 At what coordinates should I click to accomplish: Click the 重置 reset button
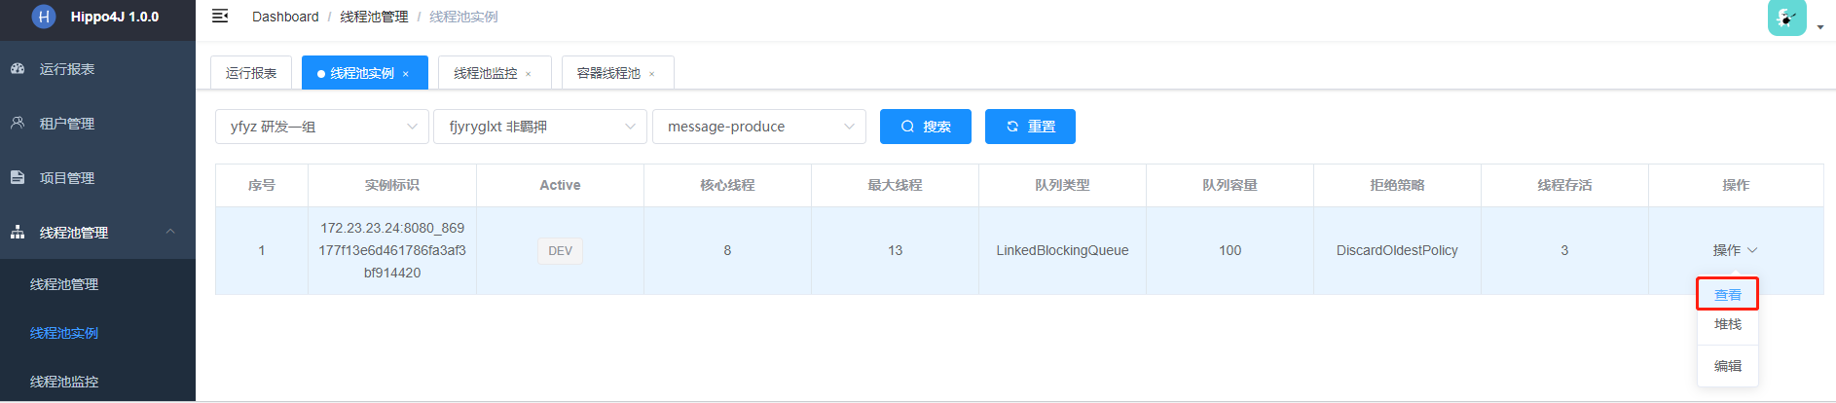tap(1030, 127)
